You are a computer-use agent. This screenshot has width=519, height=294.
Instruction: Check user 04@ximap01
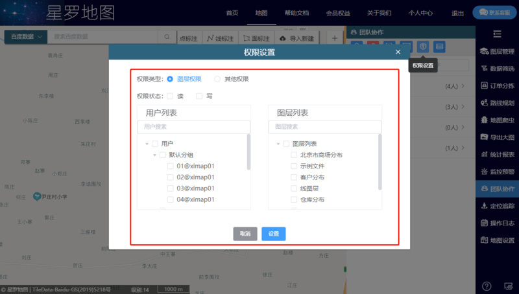(171, 199)
